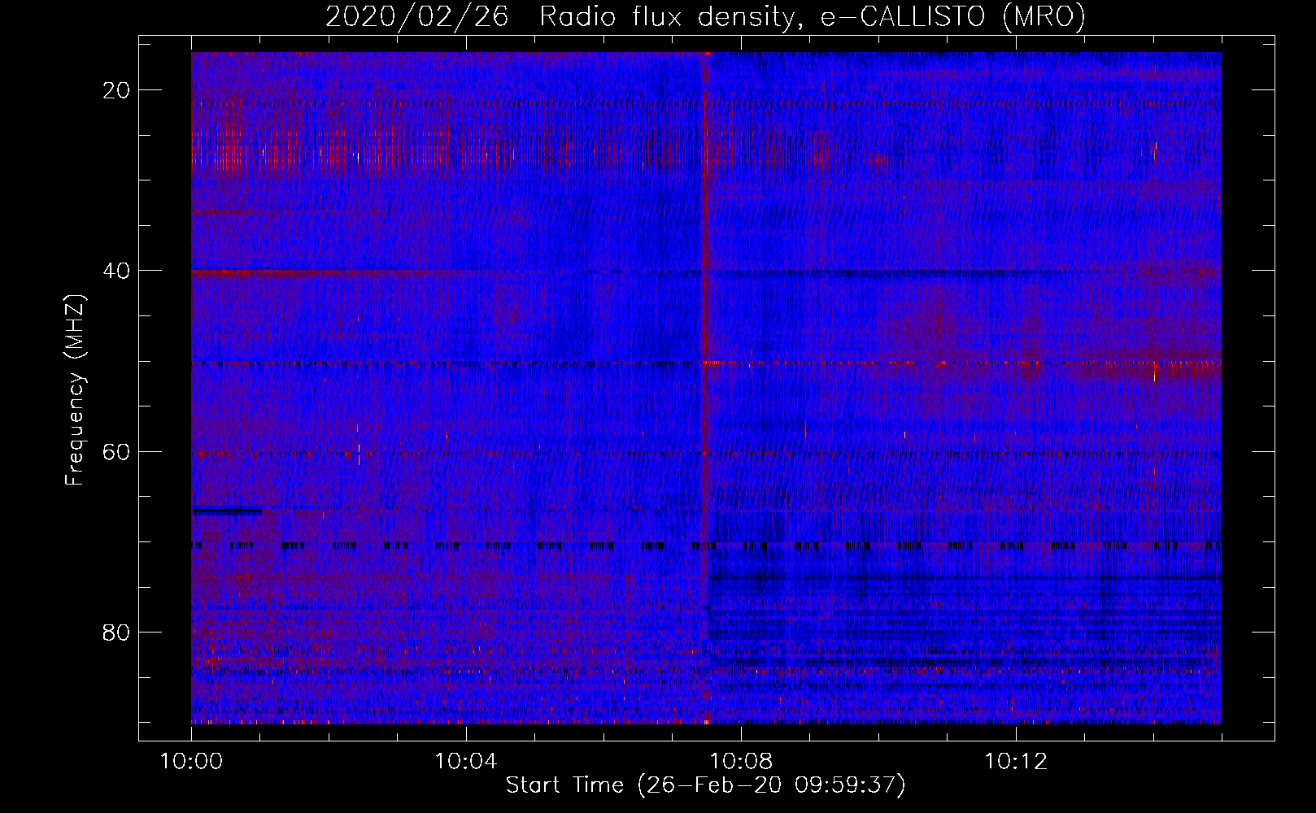Click the '10:04' time tick label

click(x=465, y=762)
